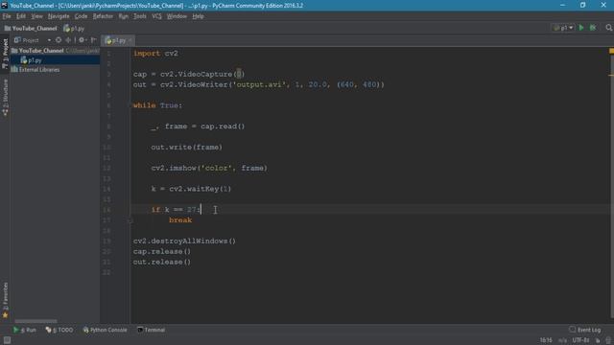614x345 pixels.
Task: Start debugging with the green bug icon
Action: tap(593, 28)
